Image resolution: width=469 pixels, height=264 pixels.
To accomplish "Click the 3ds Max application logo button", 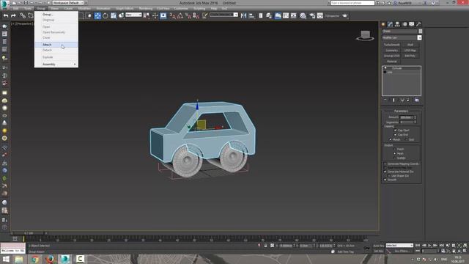I will pos(4,4).
